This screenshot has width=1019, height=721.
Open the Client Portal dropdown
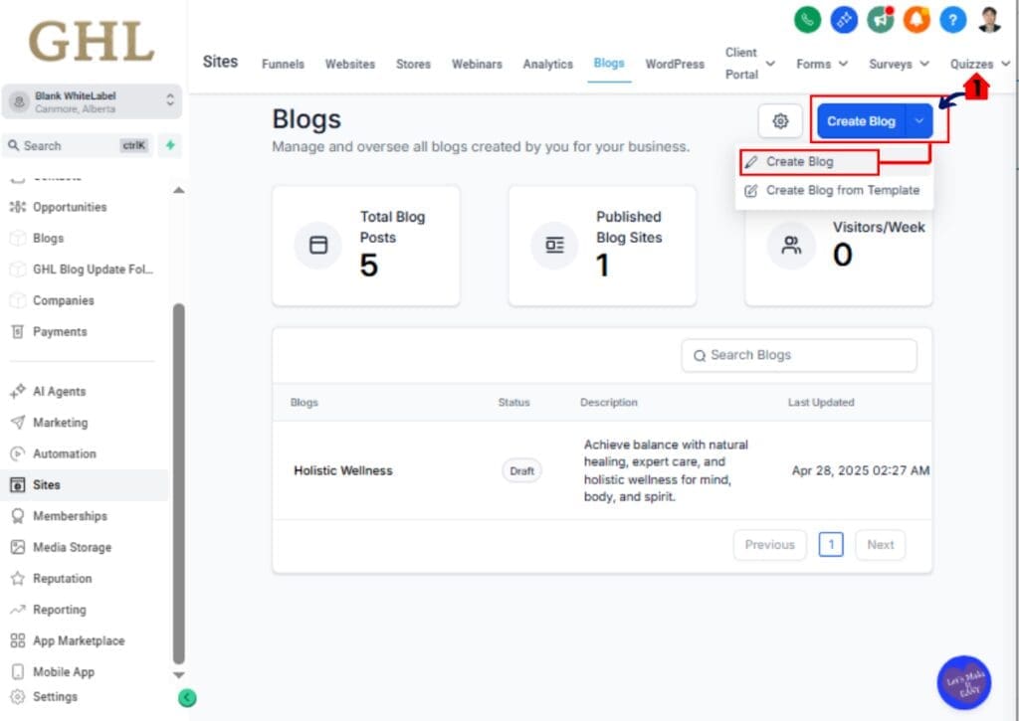click(769, 63)
